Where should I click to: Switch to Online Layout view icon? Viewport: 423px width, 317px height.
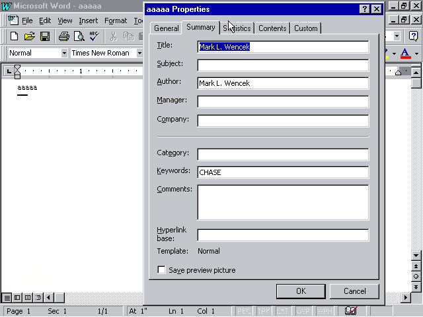(x=17, y=298)
